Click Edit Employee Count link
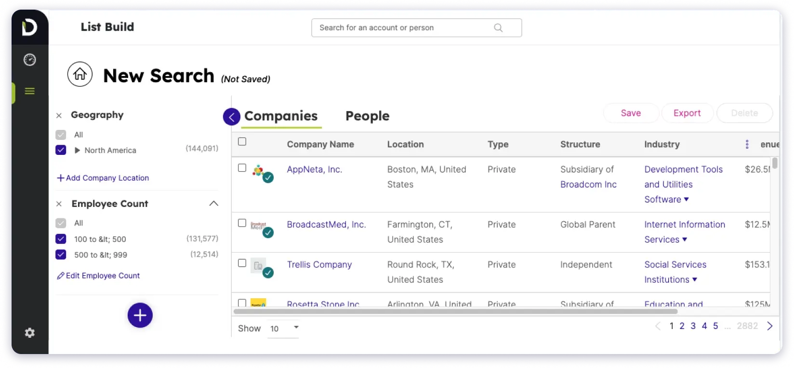The height and width of the screenshot is (368, 794). [103, 276]
